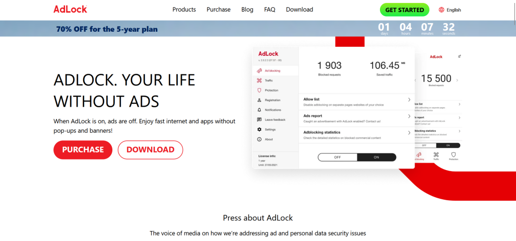Switch the desktop panel toggle to OFF
The width and height of the screenshot is (516, 241).
tap(337, 157)
